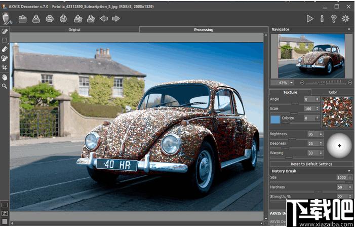Load a saved selection with pencil-upload icon
Image resolution: width=355 pixels, height=227 pixels.
point(78,19)
